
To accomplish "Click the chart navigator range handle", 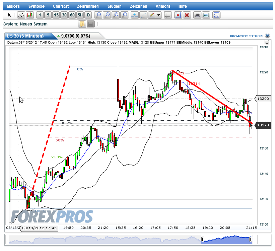I will pyautogui.click(x=203, y=240).
